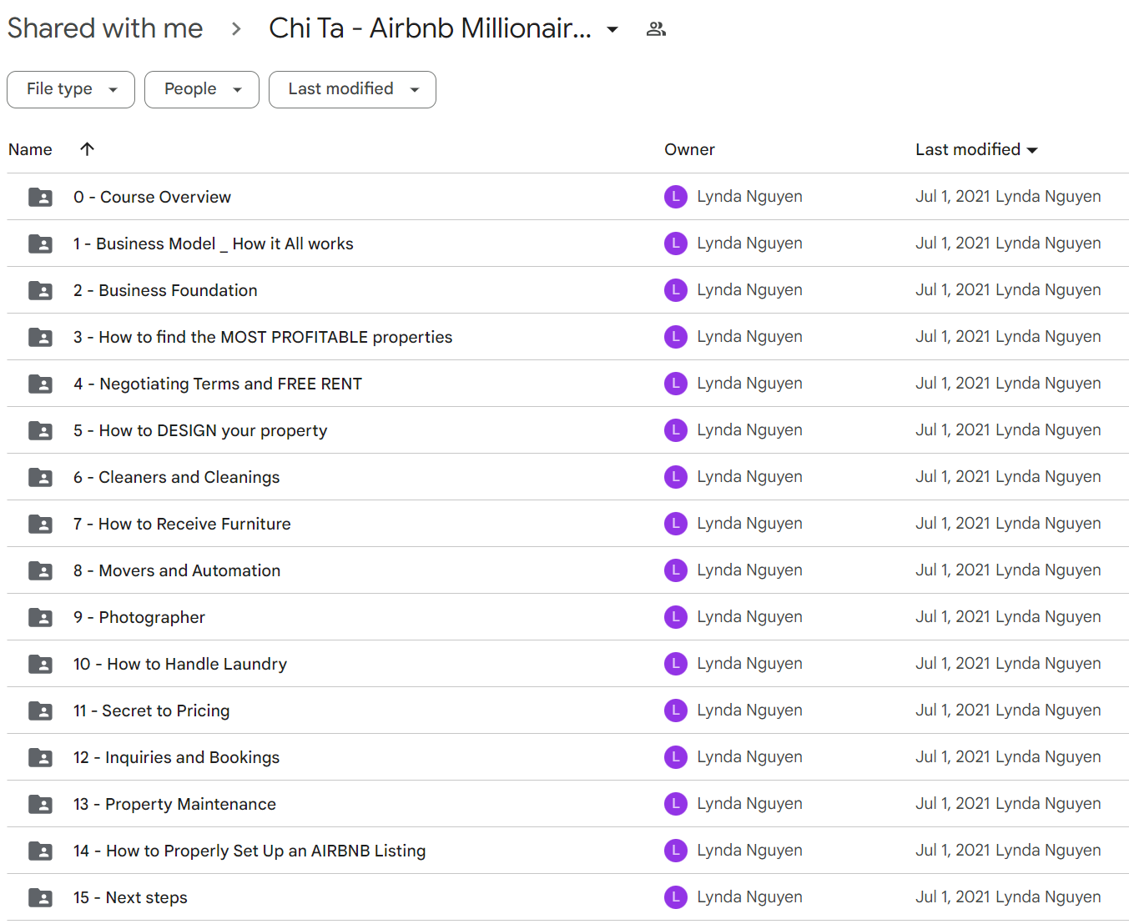Click folder icon for 14 - AIRBNB Listing
The image size is (1129, 924).
point(40,851)
